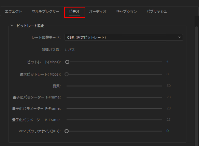This screenshot has width=199, height=146.
Task: Click the ビットレート設定 section title
Action: tap(30, 26)
